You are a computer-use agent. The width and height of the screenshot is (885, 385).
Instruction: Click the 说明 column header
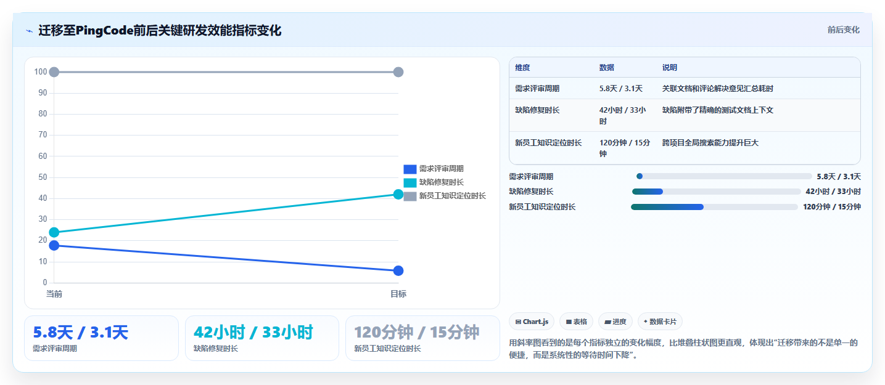coord(670,68)
